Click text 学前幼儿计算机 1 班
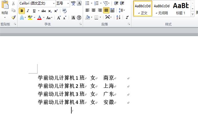 click(x=61, y=78)
